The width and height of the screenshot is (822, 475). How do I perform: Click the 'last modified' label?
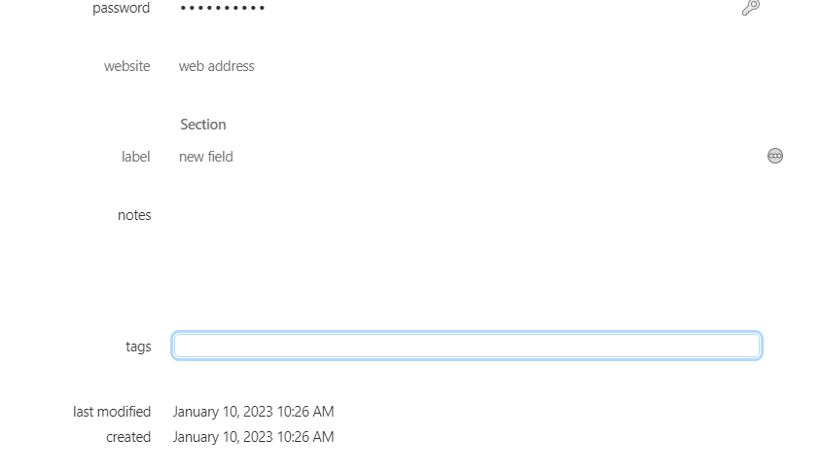click(112, 412)
